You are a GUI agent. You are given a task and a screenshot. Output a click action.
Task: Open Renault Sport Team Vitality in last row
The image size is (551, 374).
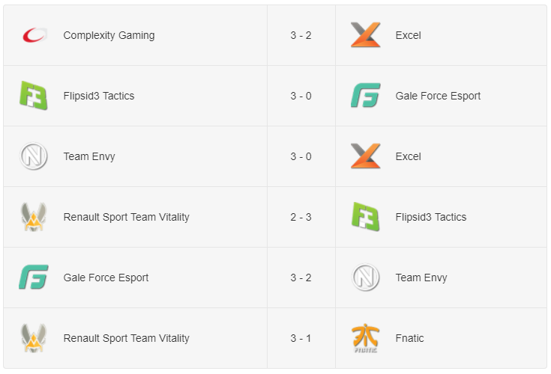pyautogui.click(x=126, y=338)
